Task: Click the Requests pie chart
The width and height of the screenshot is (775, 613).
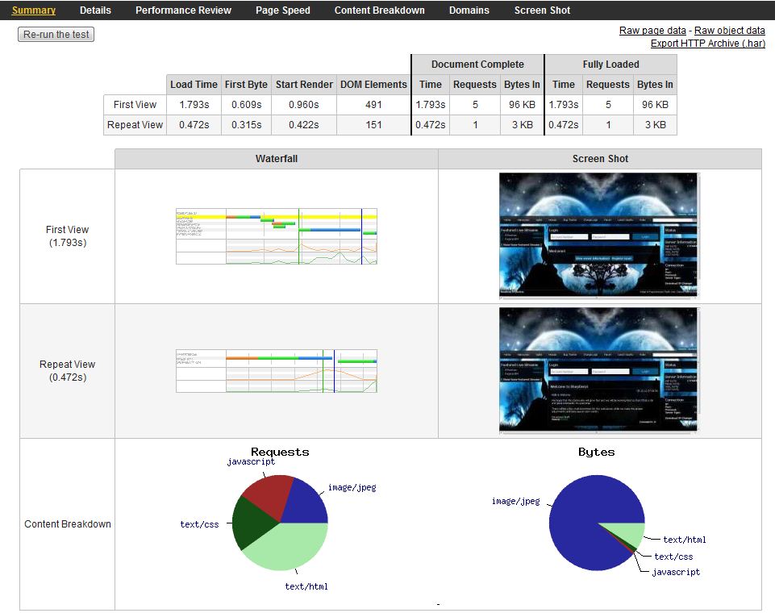Action: coord(280,523)
